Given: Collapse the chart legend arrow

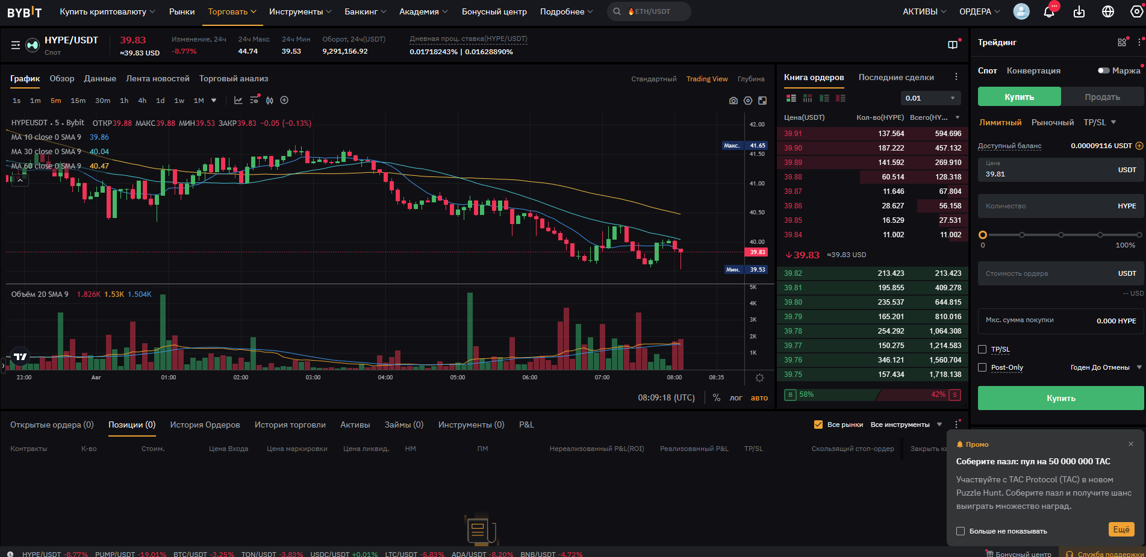Looking at the screenshot, I should (x=20, y=180).
